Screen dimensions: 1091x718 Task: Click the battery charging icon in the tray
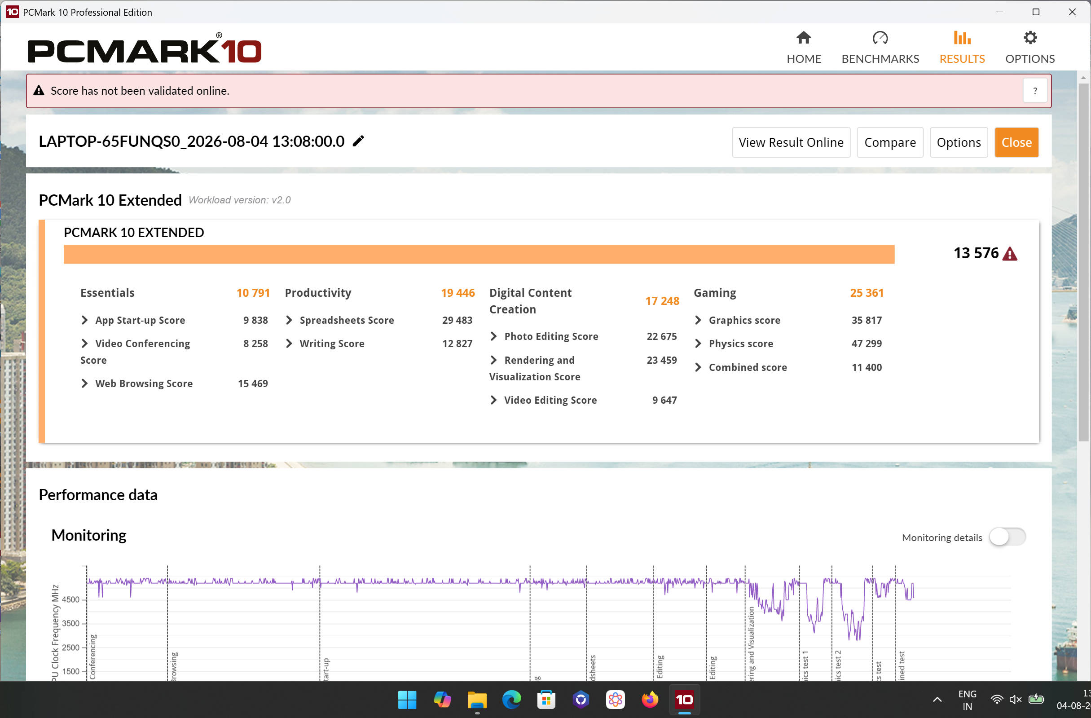click(x=1036, y=700)
